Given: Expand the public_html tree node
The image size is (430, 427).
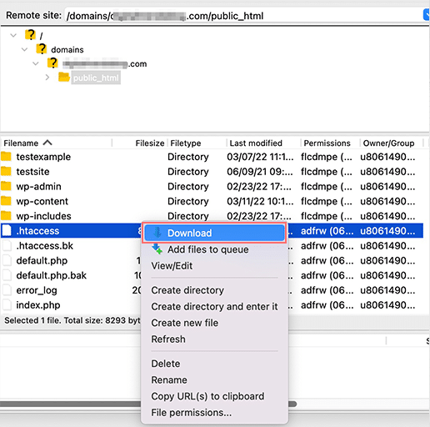Looking at the screenshot, I should point(47,78).
